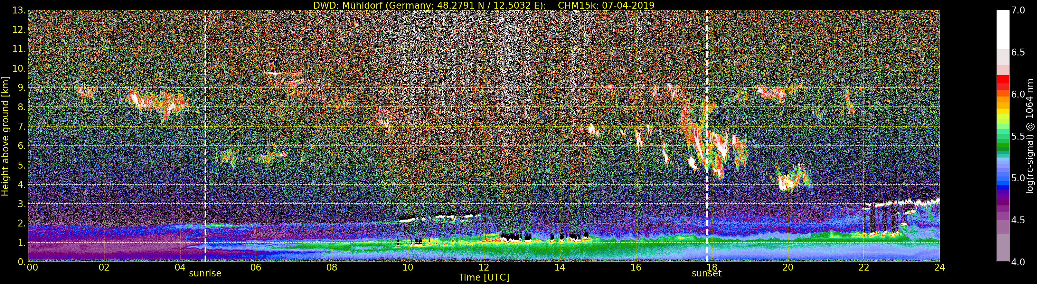Click colorbar value '5.5'

(1018, 136)
